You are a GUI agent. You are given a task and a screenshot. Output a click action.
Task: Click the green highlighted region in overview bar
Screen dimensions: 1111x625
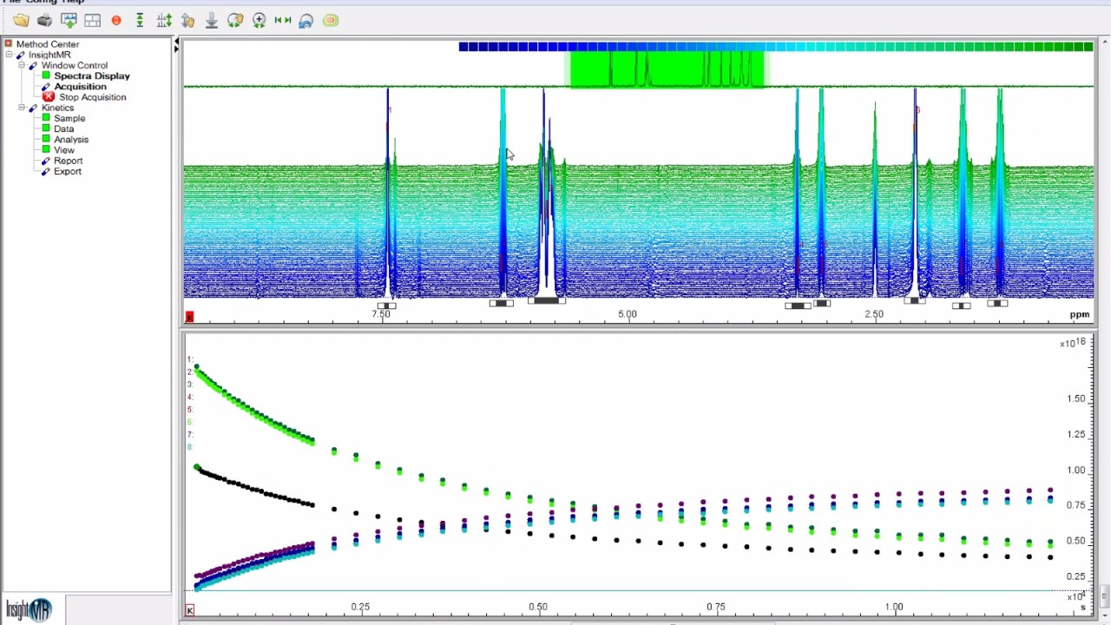667,69
